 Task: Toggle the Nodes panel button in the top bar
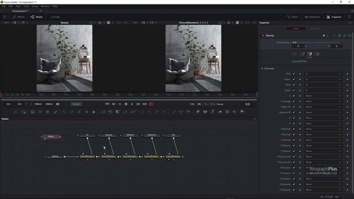click(x=37, y=17)
